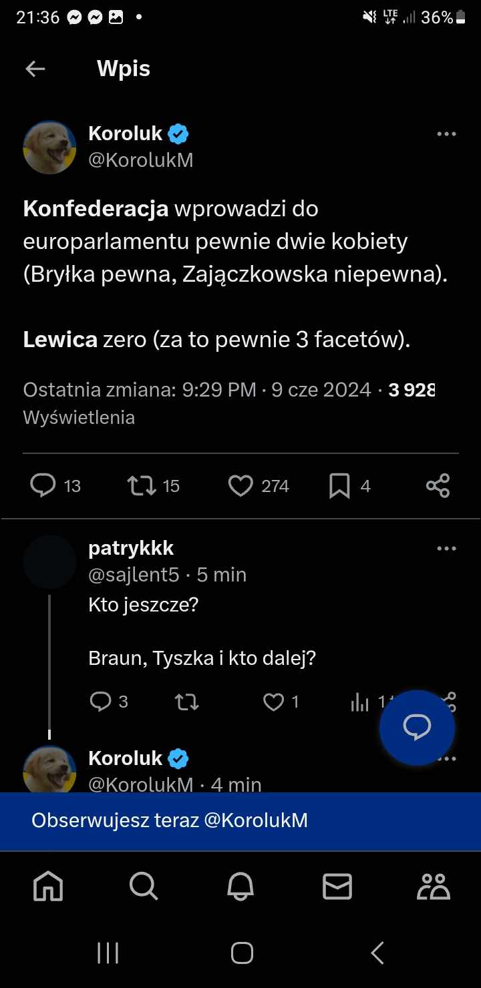Open more options on patrykkk's reply
The image size is (481, 988).
(x=446, y=549)
